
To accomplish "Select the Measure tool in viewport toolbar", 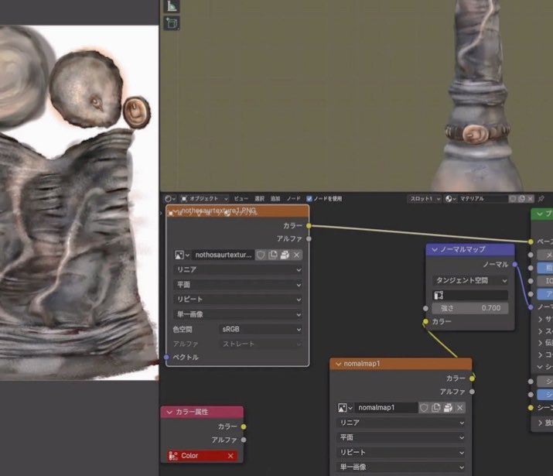I will click(172, 6).
